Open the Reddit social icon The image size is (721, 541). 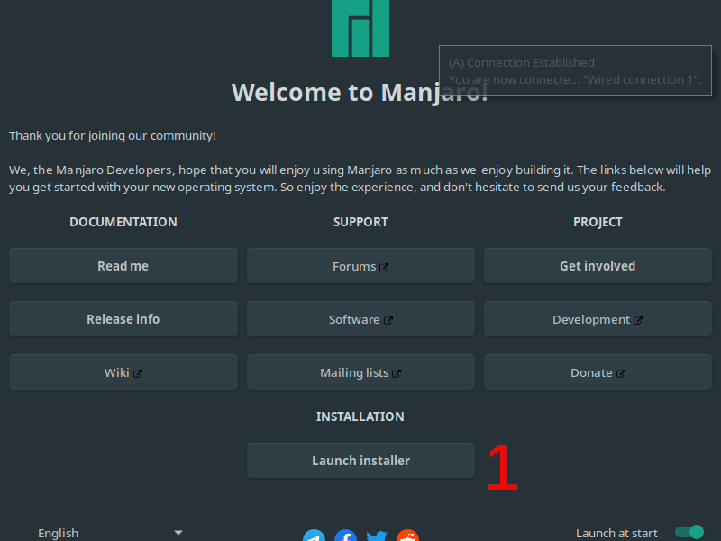pos(408,536)
